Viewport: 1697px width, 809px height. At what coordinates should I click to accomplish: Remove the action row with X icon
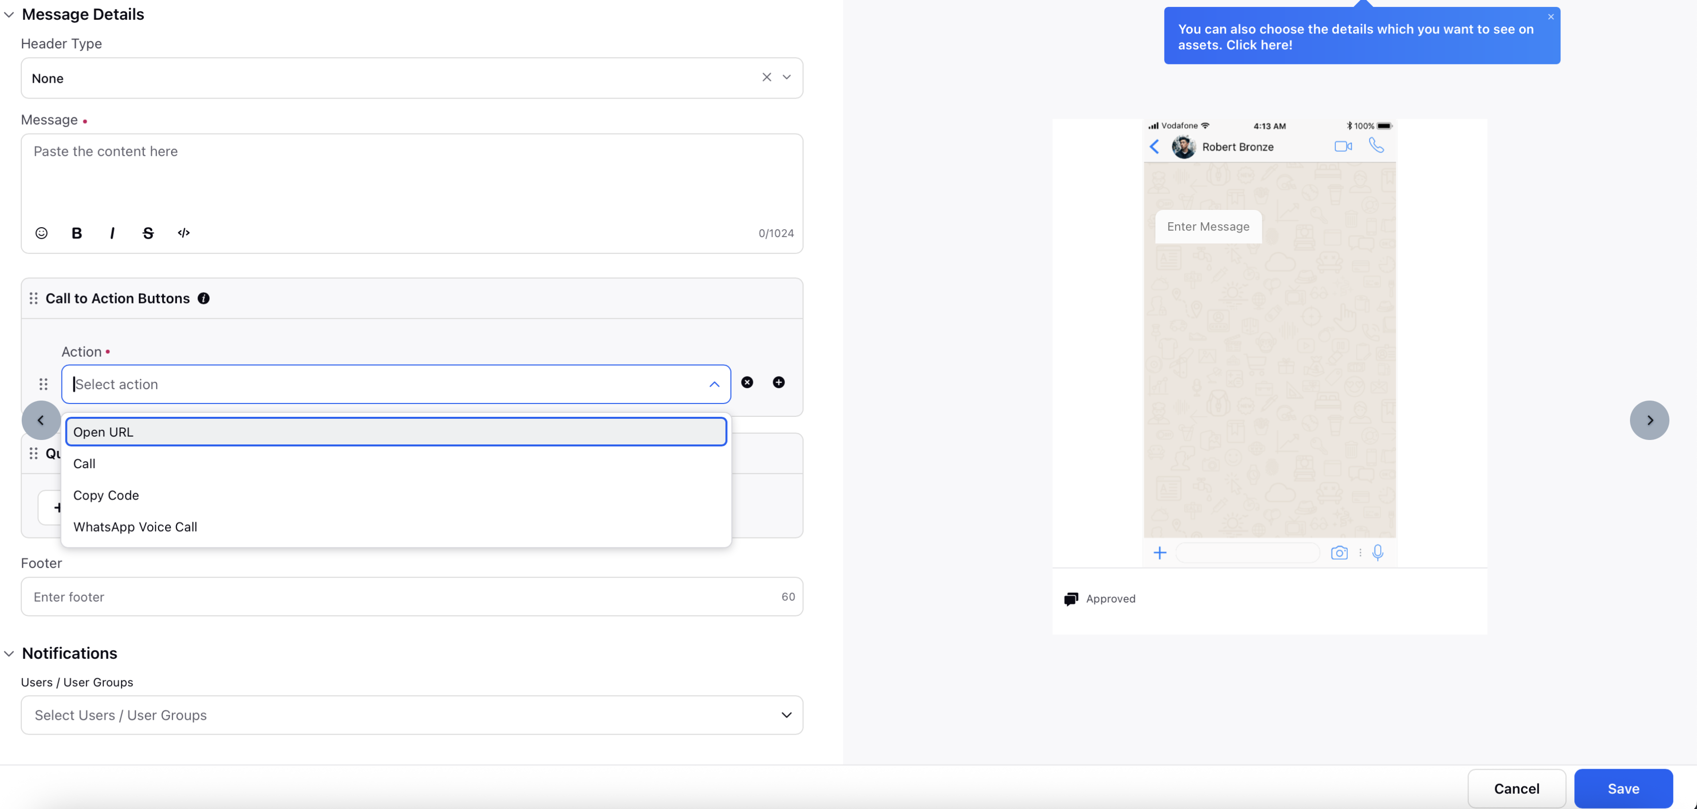[x=747, y=383]
